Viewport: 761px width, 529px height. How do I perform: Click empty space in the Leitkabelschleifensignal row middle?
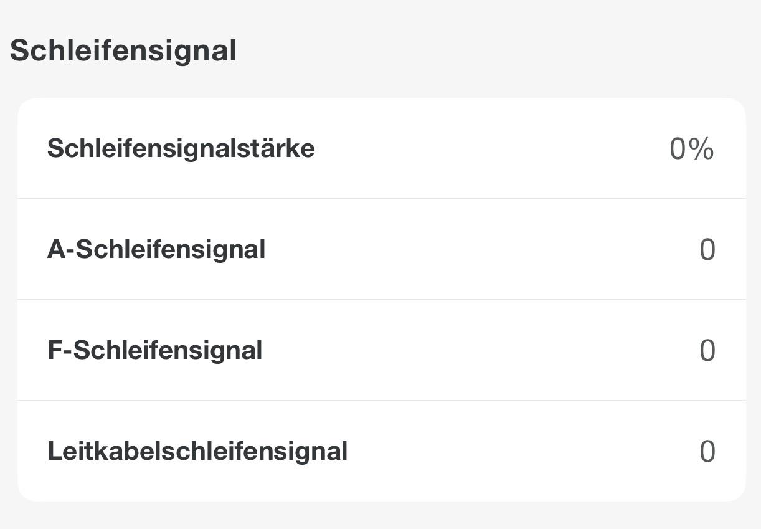(523, 451)
